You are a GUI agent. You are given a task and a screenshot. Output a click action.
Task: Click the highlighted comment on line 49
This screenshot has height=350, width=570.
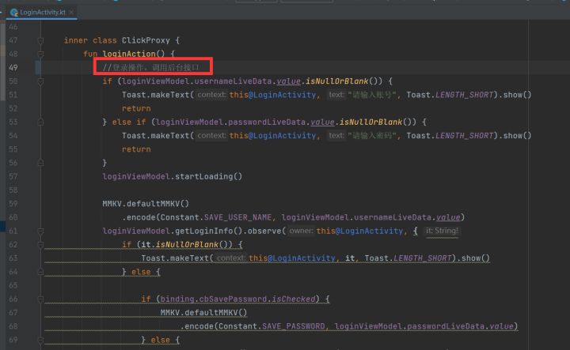150,67
